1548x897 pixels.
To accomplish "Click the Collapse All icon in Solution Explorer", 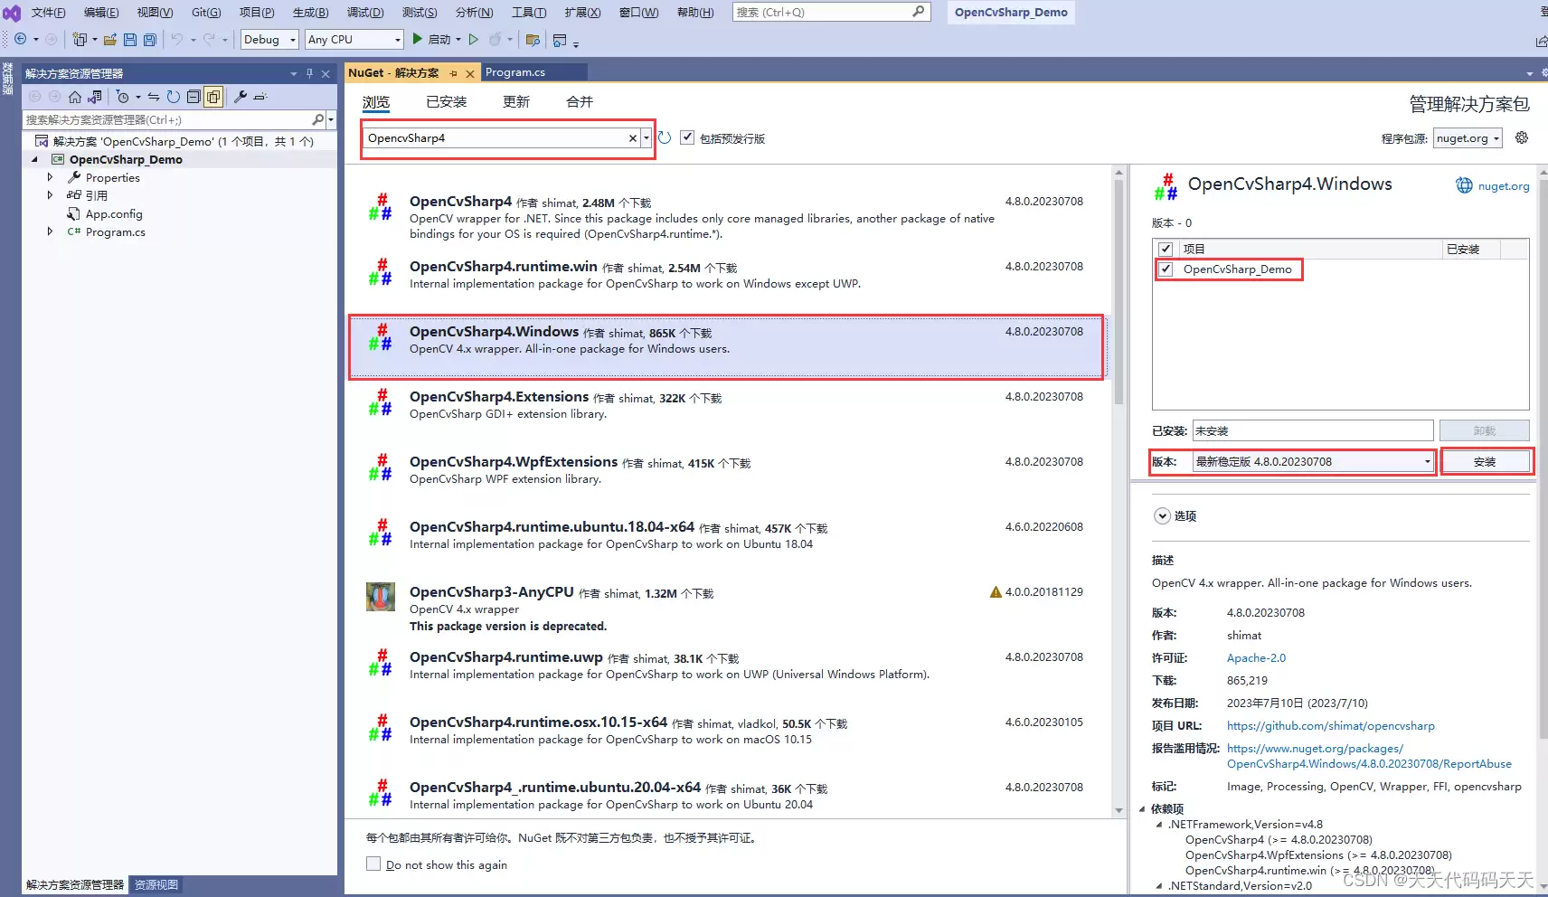I will tap(193, 97).
